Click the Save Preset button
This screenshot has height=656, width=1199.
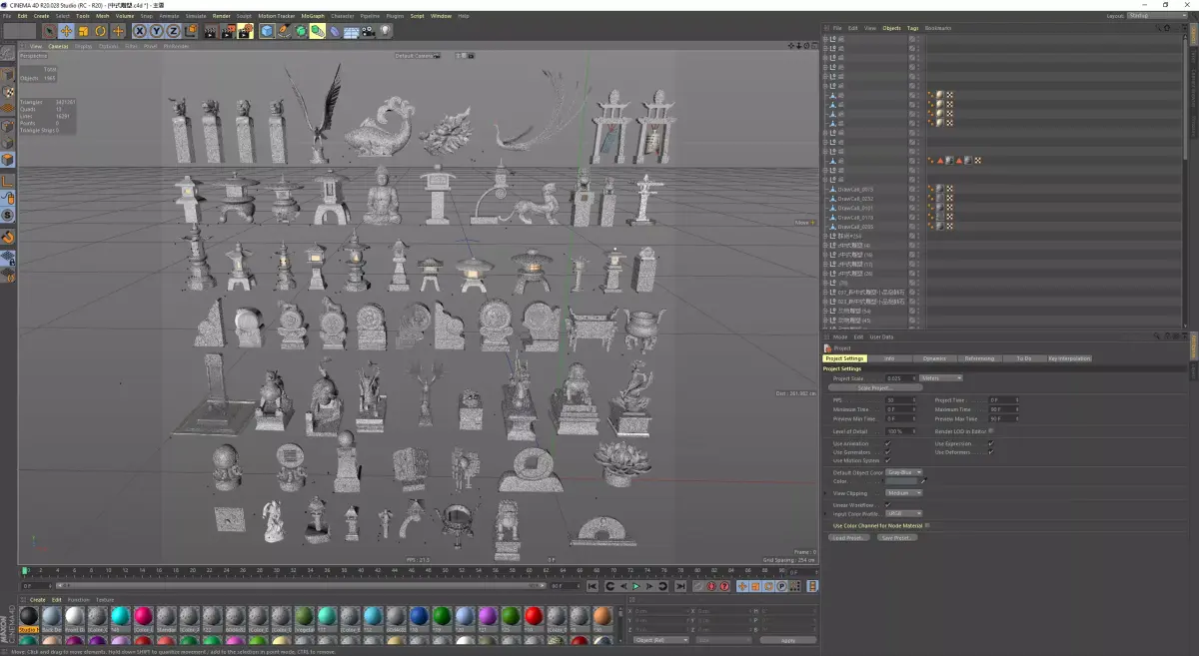(x=897, y=537)
